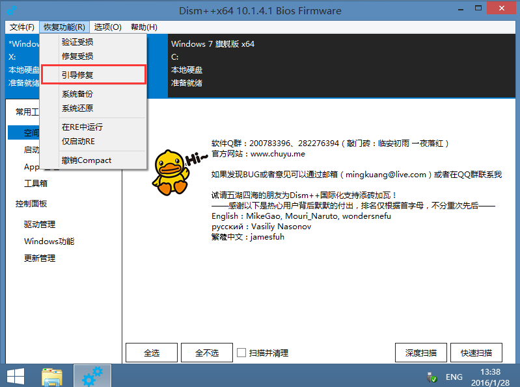
Task: Select the highlighted 空间 sidebar item
Action: [24, 132]
